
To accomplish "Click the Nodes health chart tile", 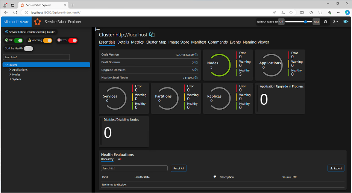I will 228,65.
